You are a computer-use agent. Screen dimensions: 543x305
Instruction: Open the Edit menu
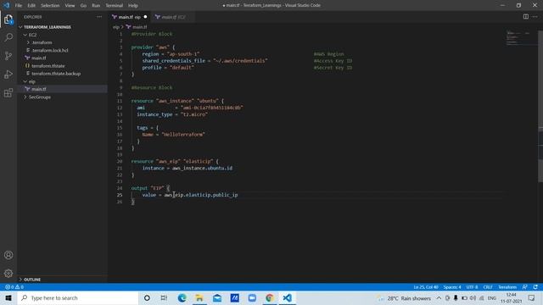[x=31, y=6]
